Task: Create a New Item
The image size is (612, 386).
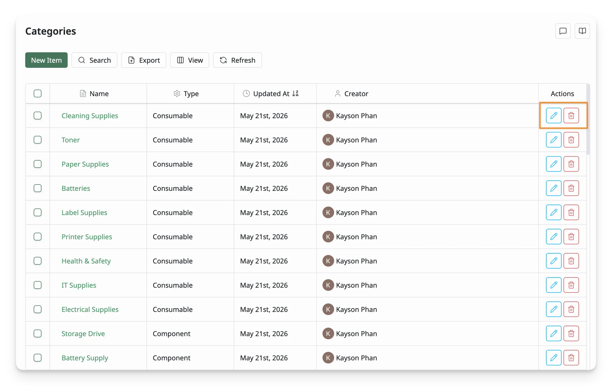Action: 46,60
